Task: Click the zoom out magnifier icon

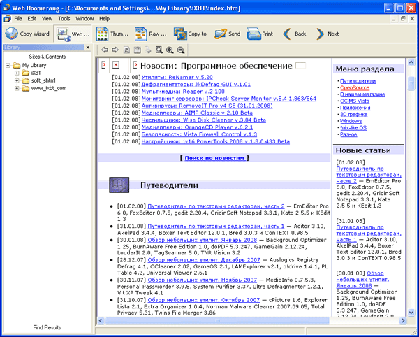Action: tap(181, 50)
